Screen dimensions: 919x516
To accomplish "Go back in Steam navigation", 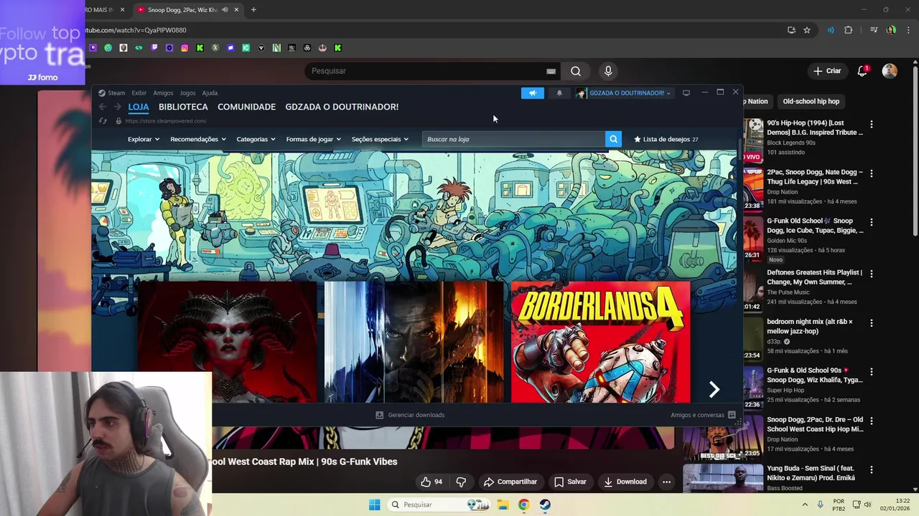I will click(103, 107).
